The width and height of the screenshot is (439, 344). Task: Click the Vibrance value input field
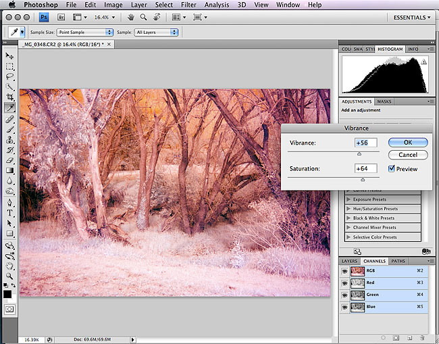(x=365, y=143)
